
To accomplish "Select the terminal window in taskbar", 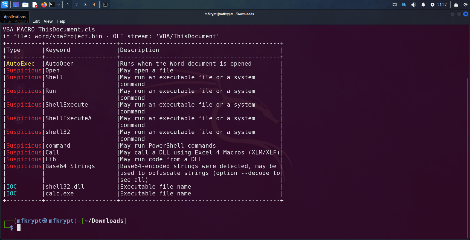I will pos(105,5).
